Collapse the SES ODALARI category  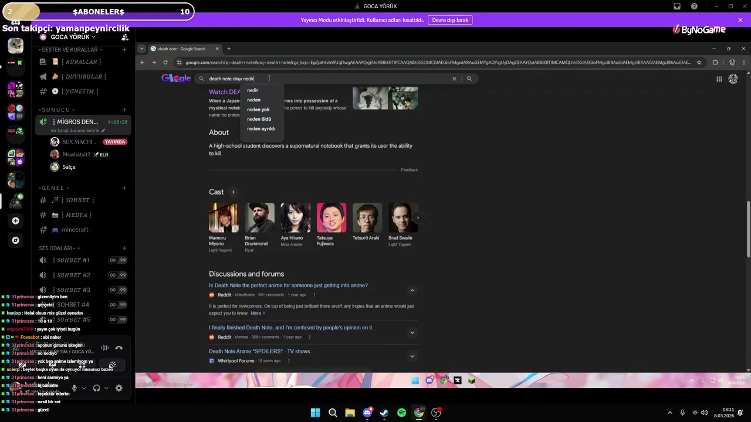59,248
